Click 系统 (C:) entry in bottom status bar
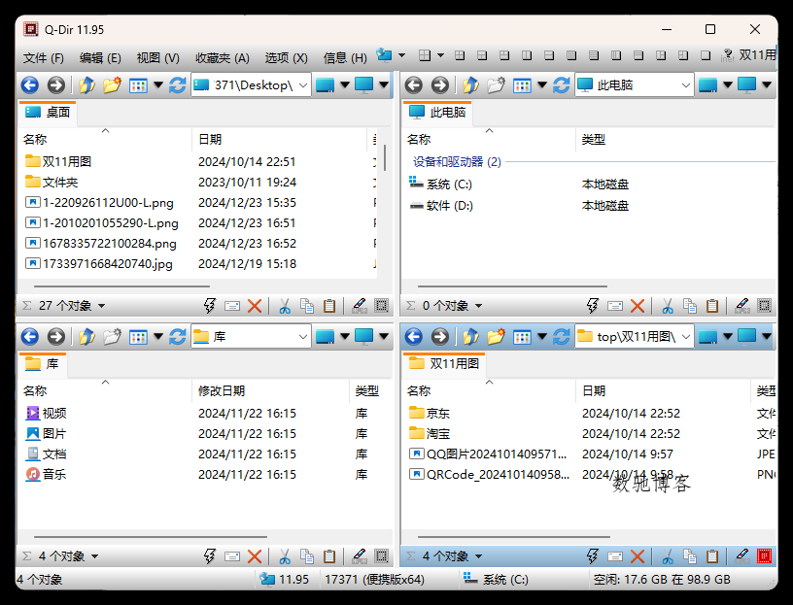Viewport: 793px width, 605px height. (496, 579)
